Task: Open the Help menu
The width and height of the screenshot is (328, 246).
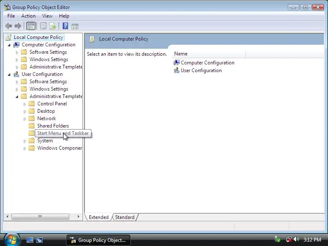Action: click(64, 16)
